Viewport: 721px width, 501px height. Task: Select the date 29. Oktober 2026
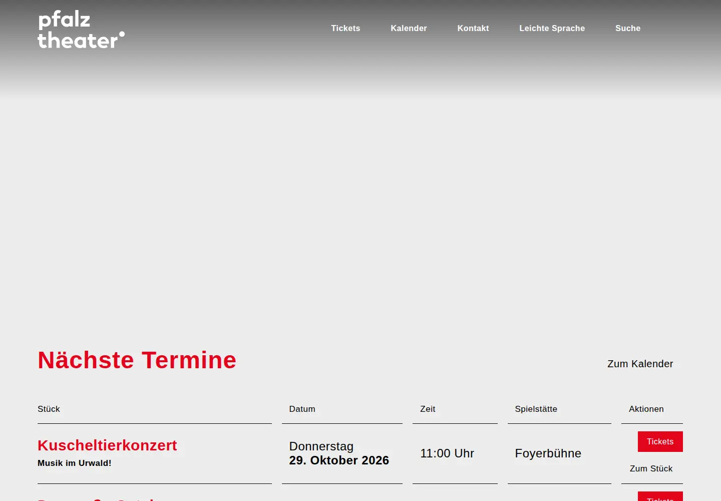coord(339,460)
